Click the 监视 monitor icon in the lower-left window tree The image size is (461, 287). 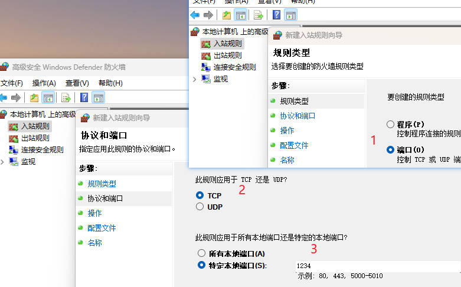[14, 161]
